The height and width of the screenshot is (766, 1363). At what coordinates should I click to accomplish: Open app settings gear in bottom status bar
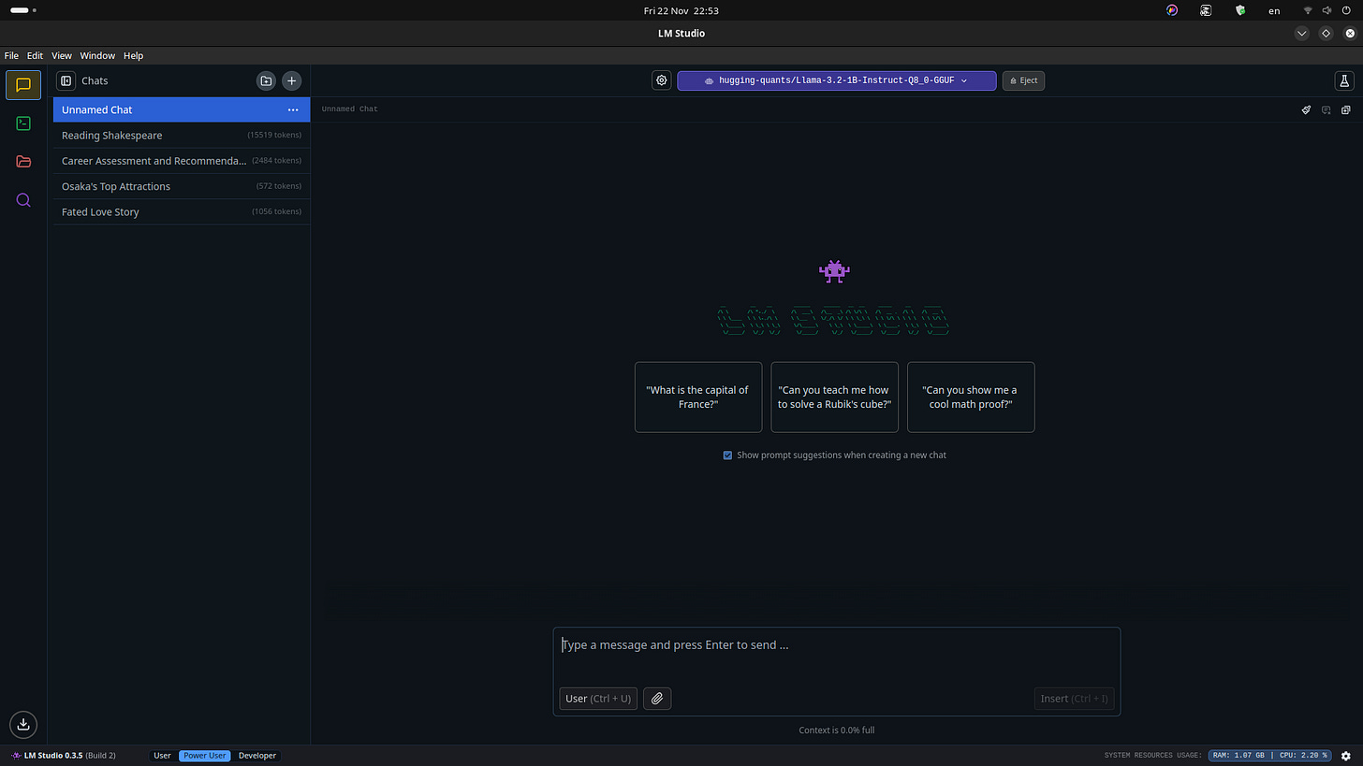1346,756
